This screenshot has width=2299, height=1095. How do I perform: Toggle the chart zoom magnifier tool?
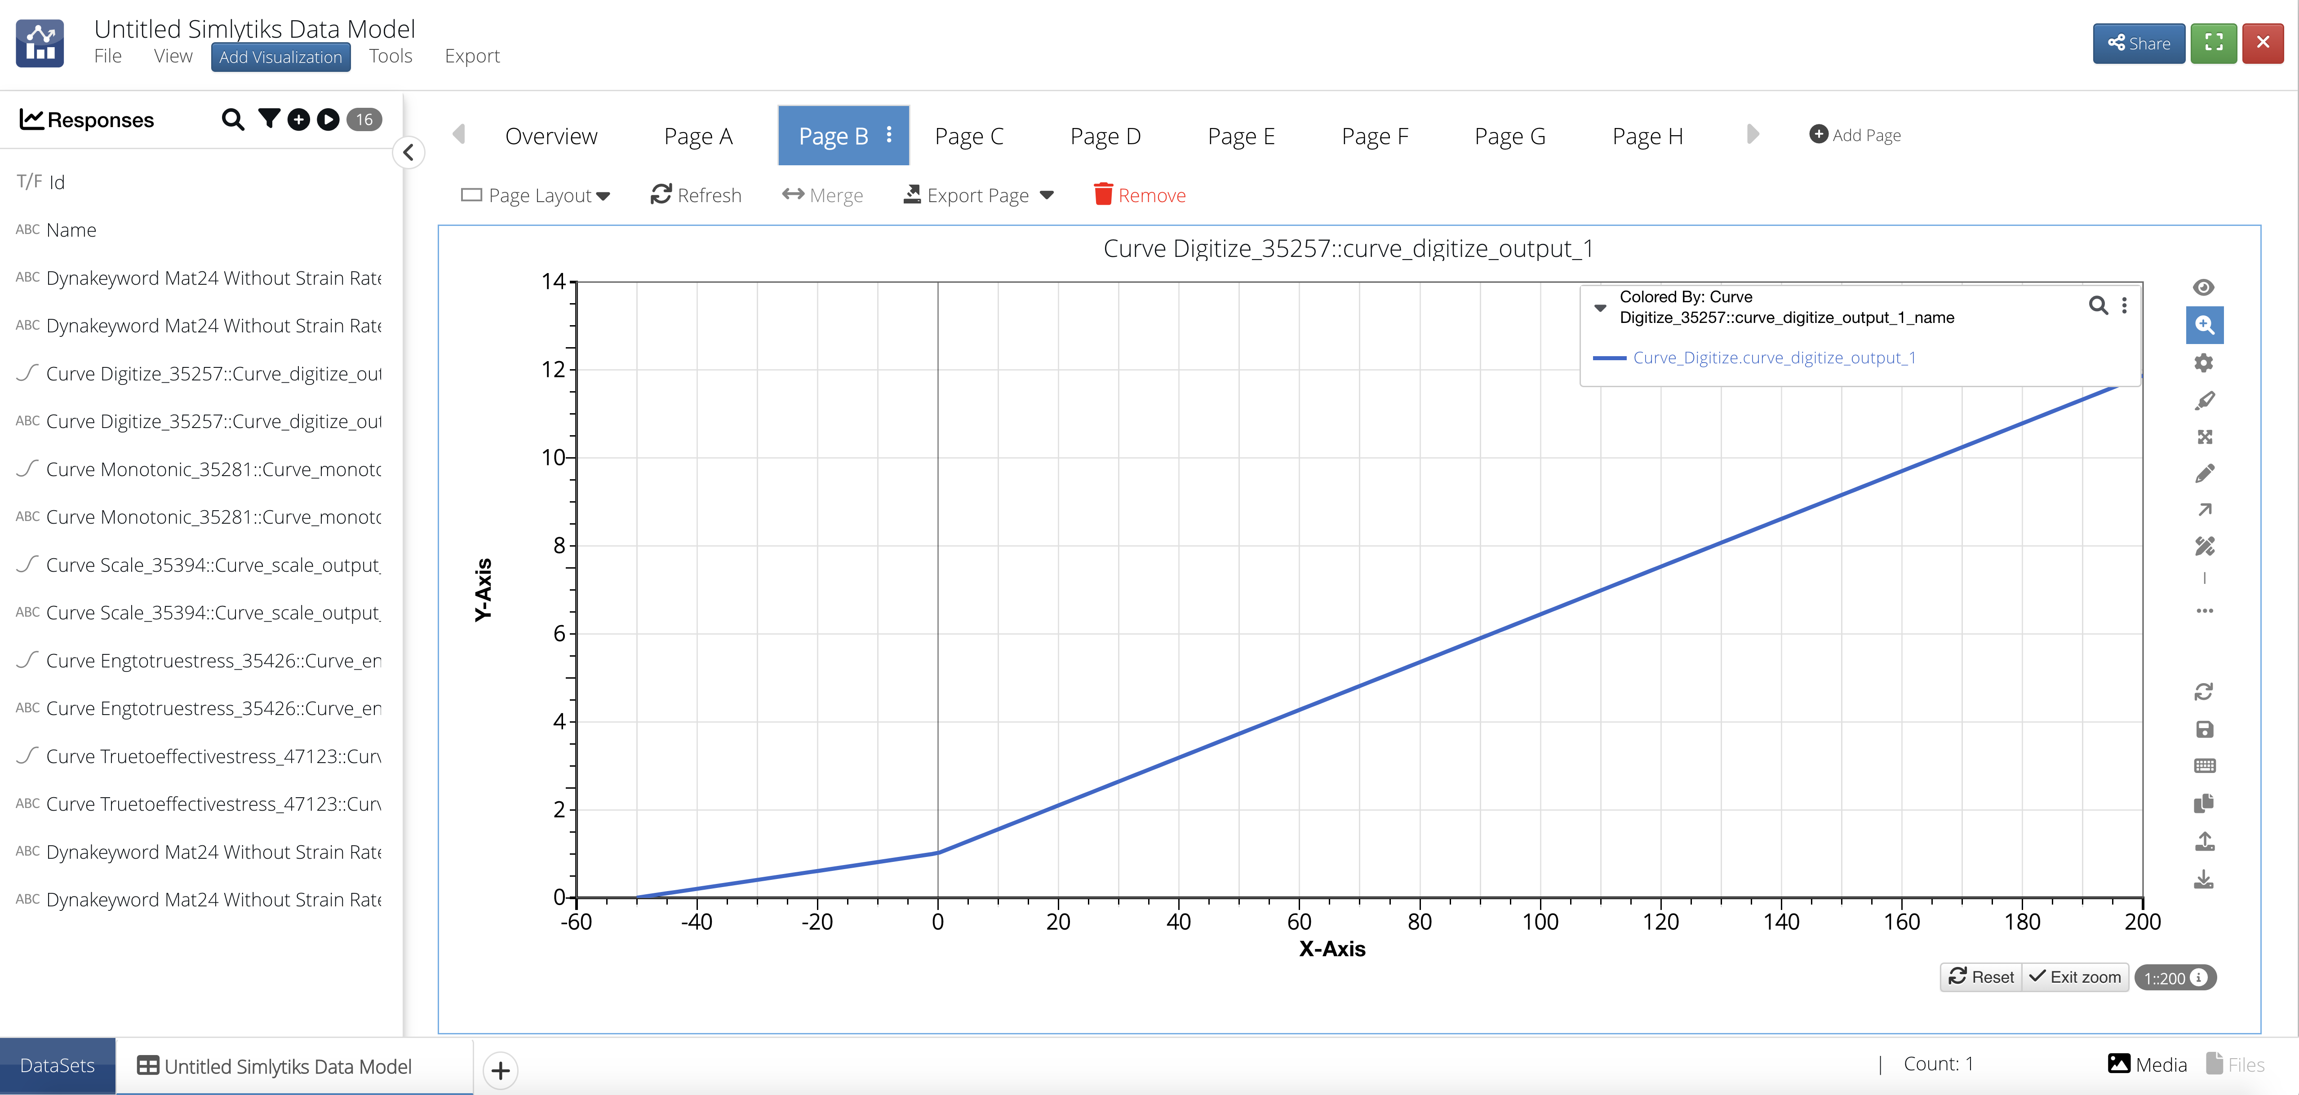[x=2204, y=325]
